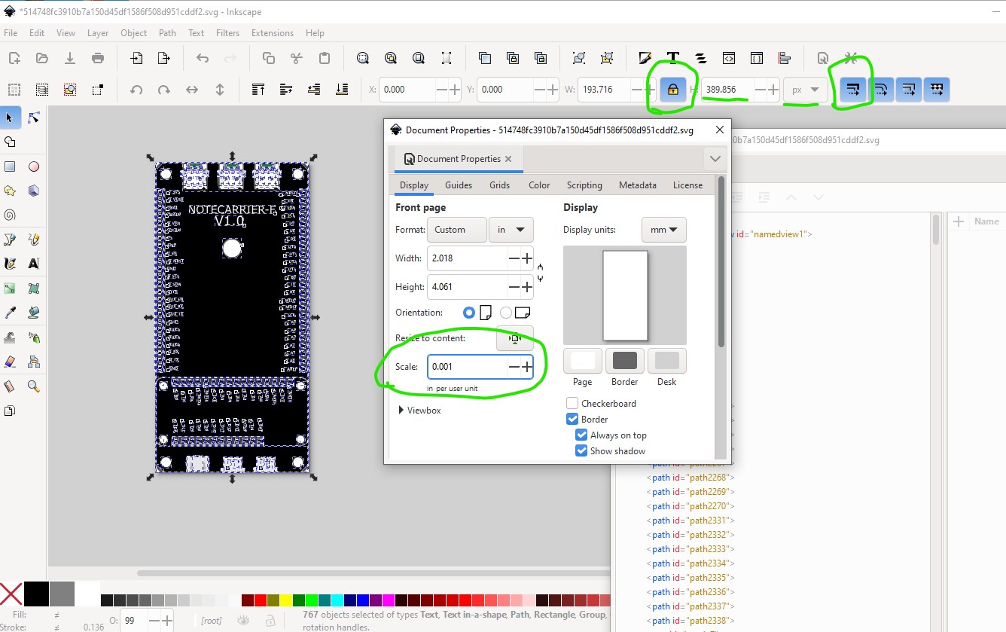
Task: Select portrait orientation radio button
Action: pyautogui.click(x=469, y=312)
